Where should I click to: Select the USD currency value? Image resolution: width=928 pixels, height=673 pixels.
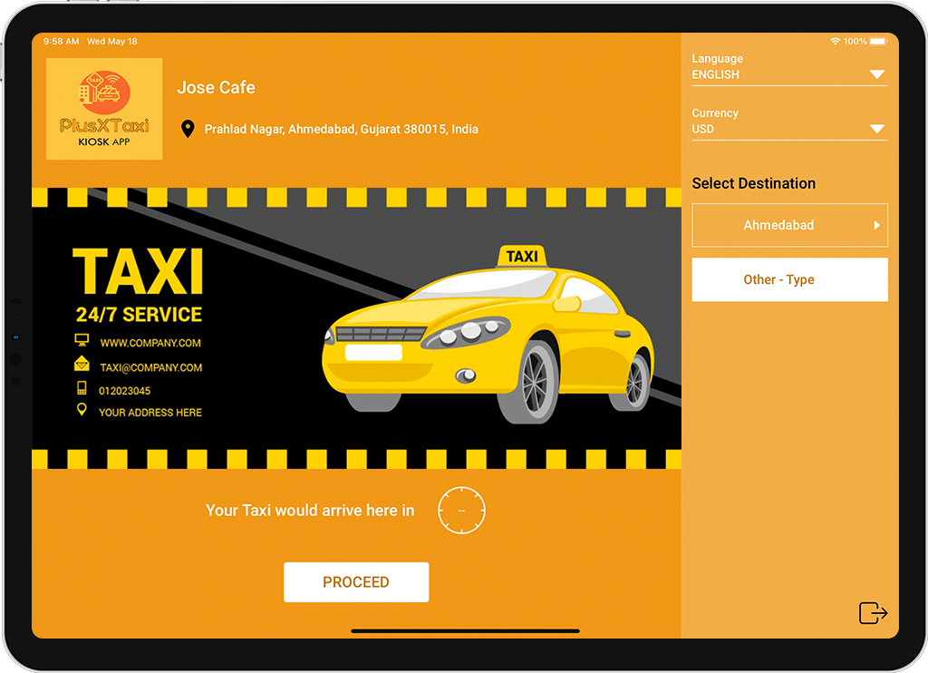pos(703,129)
